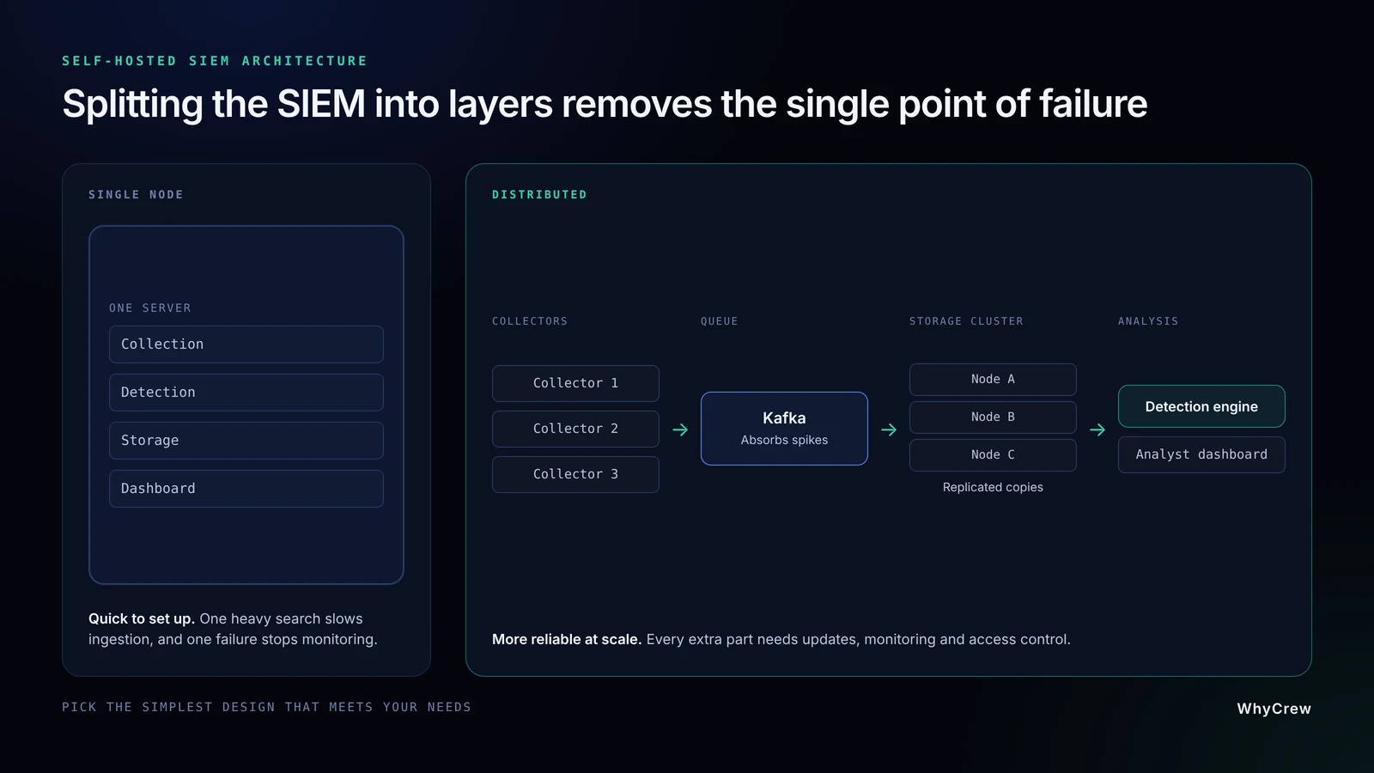
Task: Select the Detection engine box
Action: (1201, 406)
